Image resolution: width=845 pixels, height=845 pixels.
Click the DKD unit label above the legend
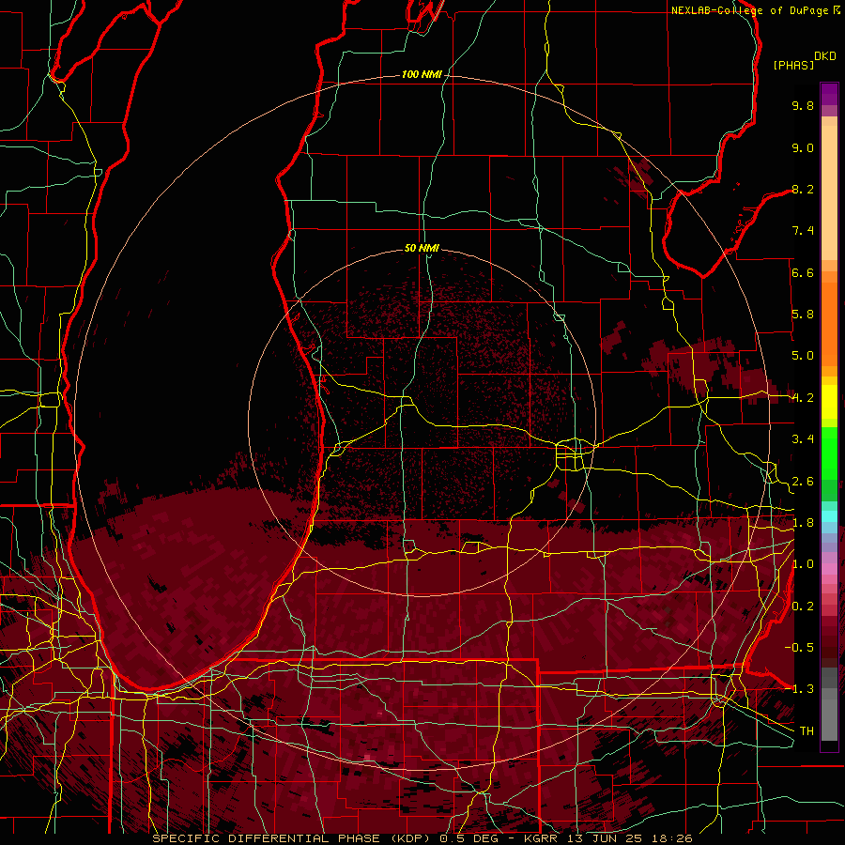pos(824,56)
